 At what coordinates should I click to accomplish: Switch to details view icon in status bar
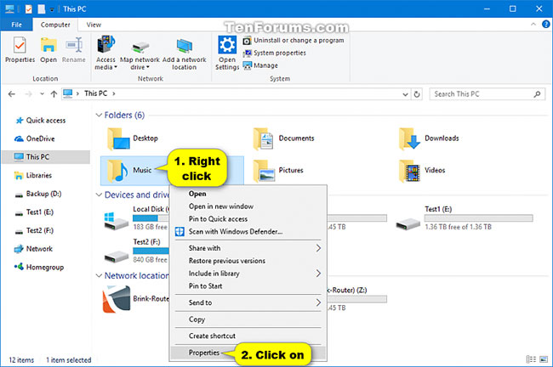pos(531,359)
